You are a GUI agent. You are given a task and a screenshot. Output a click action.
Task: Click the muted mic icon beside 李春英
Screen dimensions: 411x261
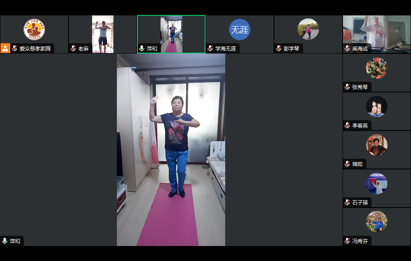pyautogui.click(x=347, y=126)
